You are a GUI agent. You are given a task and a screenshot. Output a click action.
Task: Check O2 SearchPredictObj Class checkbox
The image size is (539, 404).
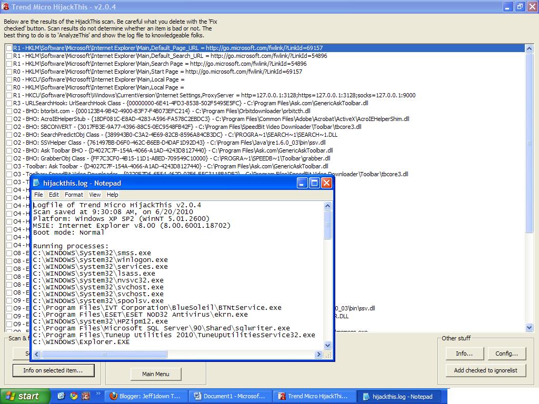9,135
